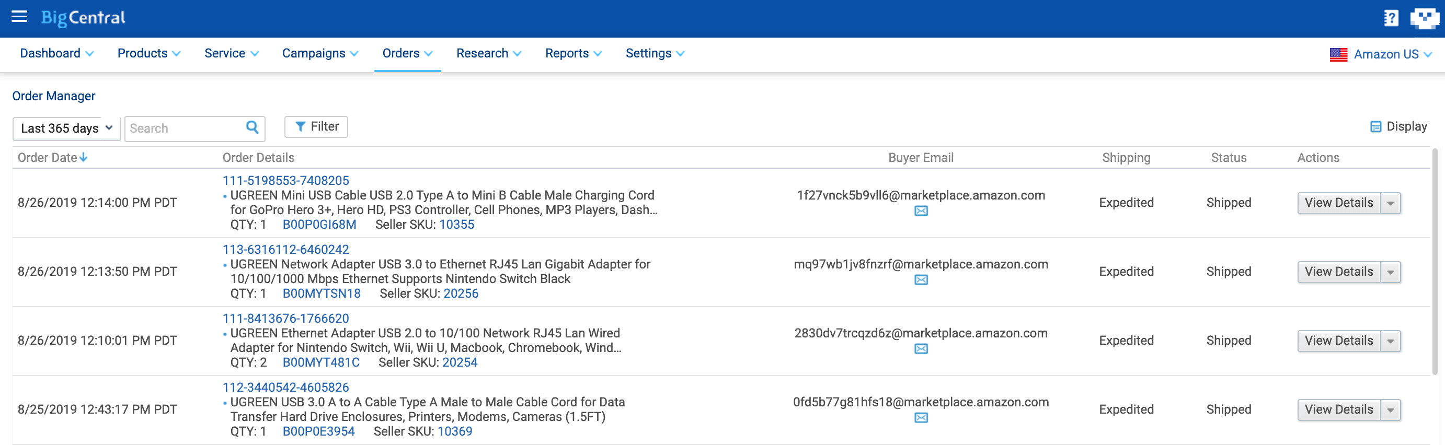Email buyer mq97wb1jv8fnzrf via envelope icon
The height and width of the screenshot is (445, 1445).
(x=921, y=279)
